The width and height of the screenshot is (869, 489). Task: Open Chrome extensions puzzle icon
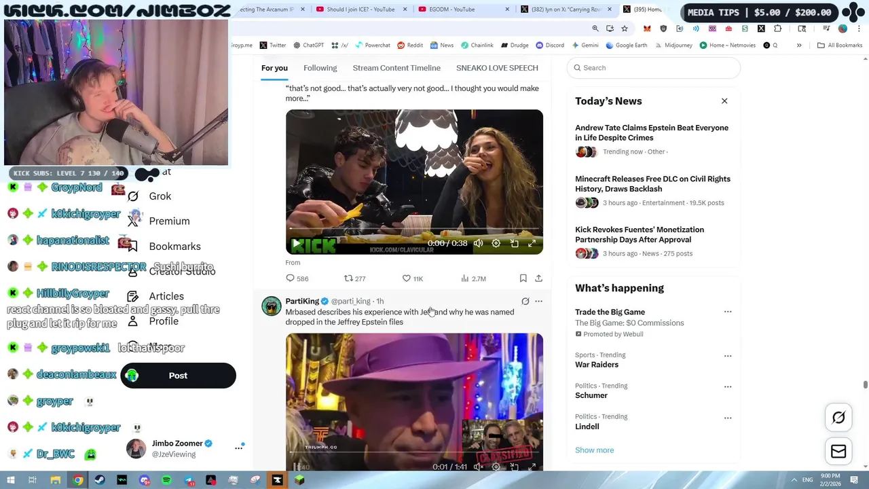point(777,29)
